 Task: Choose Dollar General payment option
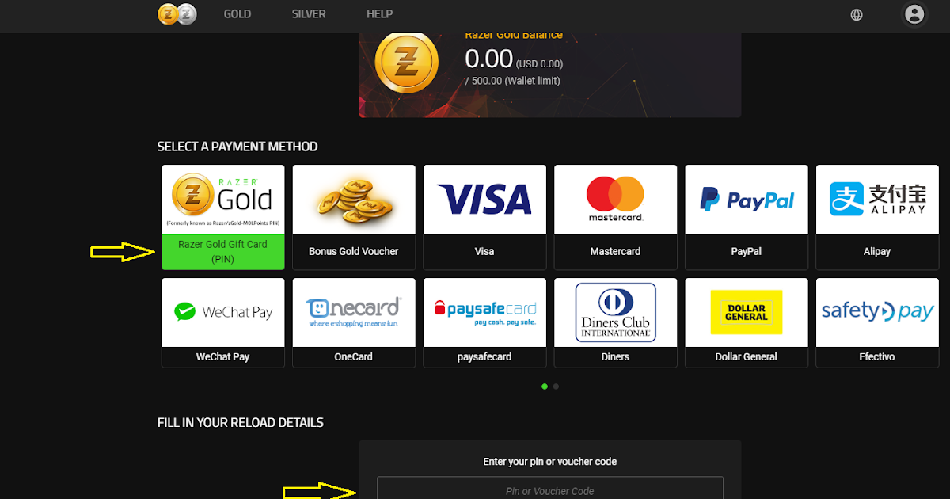[x=747, y=322]
